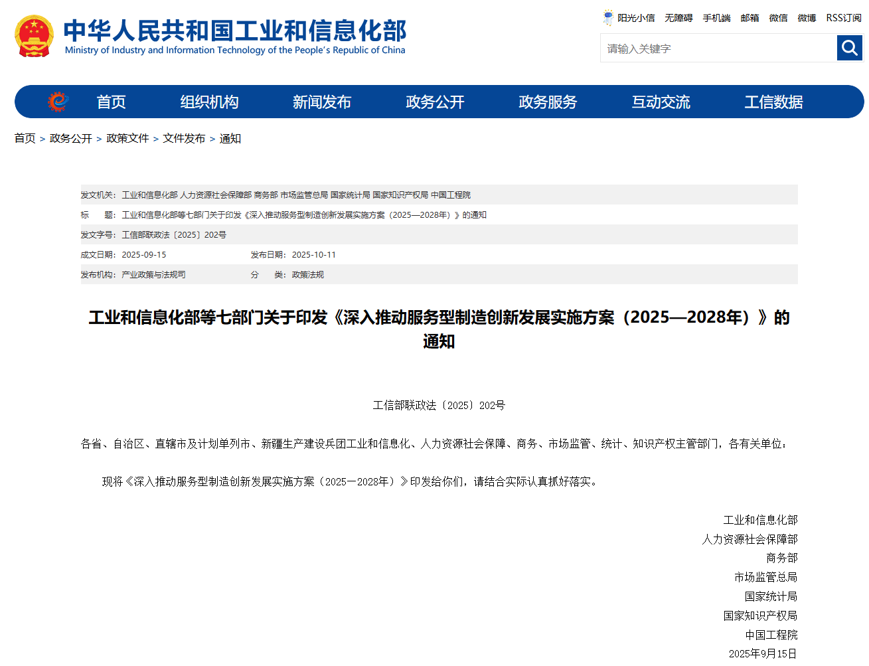Click 政策文件 in the breadcrumb
This screenshot has width=869, height=666.
(127, 138)
